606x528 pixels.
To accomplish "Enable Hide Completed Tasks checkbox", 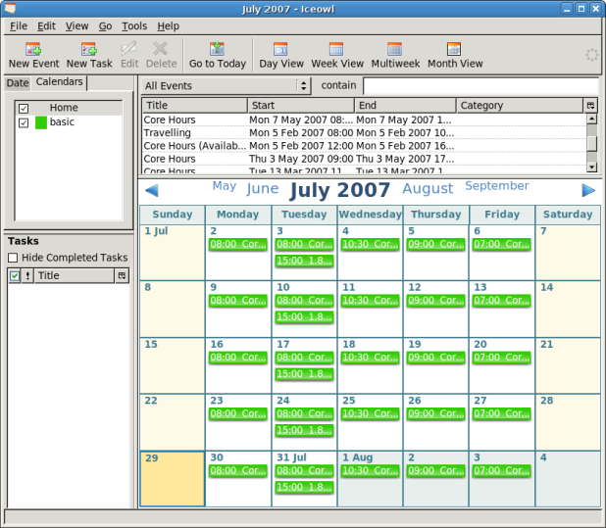I will (13, 258).
